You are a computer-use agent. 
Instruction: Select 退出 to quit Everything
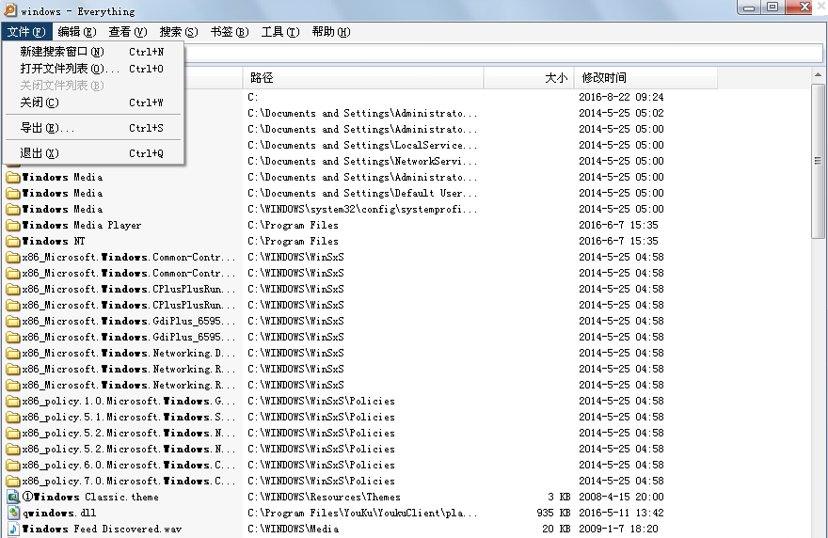[40, 153]
